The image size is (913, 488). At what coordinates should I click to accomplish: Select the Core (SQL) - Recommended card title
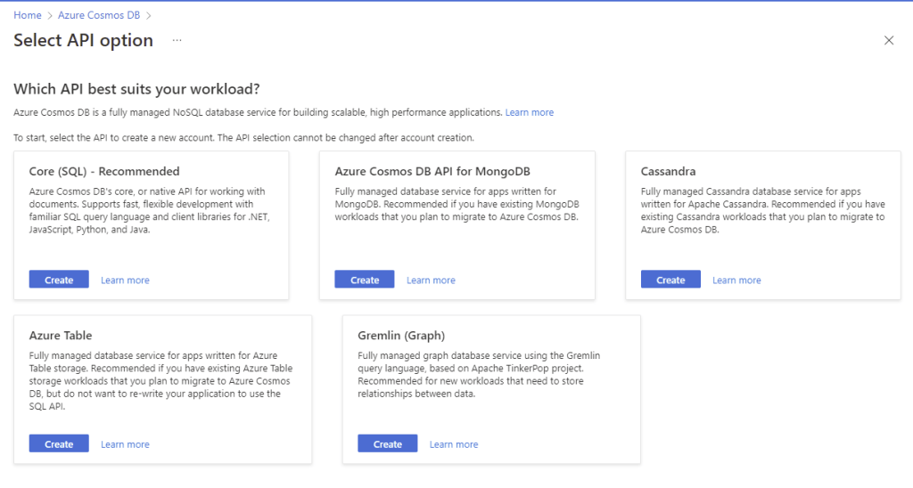pyautogui.click(x=104, y=171)
